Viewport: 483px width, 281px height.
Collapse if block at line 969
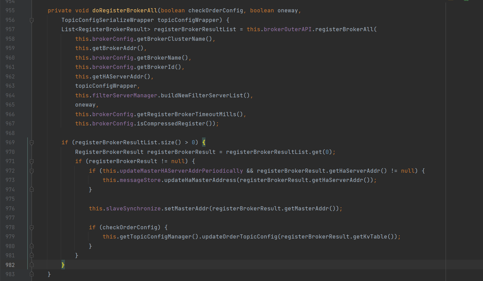coord(32,143)
